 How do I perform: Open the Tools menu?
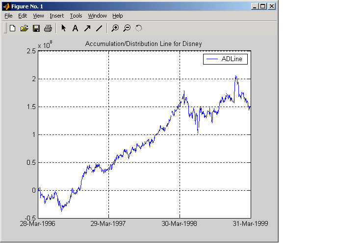click(x=76, y=16)
